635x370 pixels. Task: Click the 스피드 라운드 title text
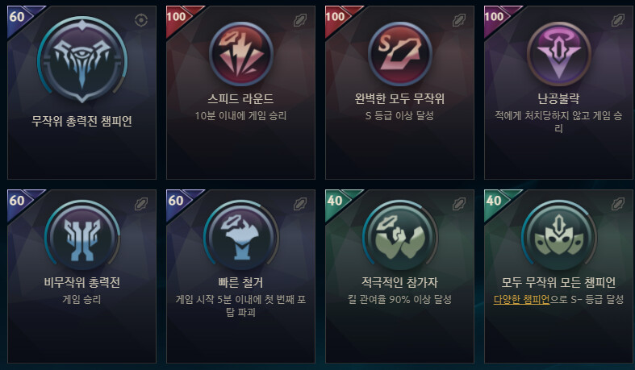240,98
